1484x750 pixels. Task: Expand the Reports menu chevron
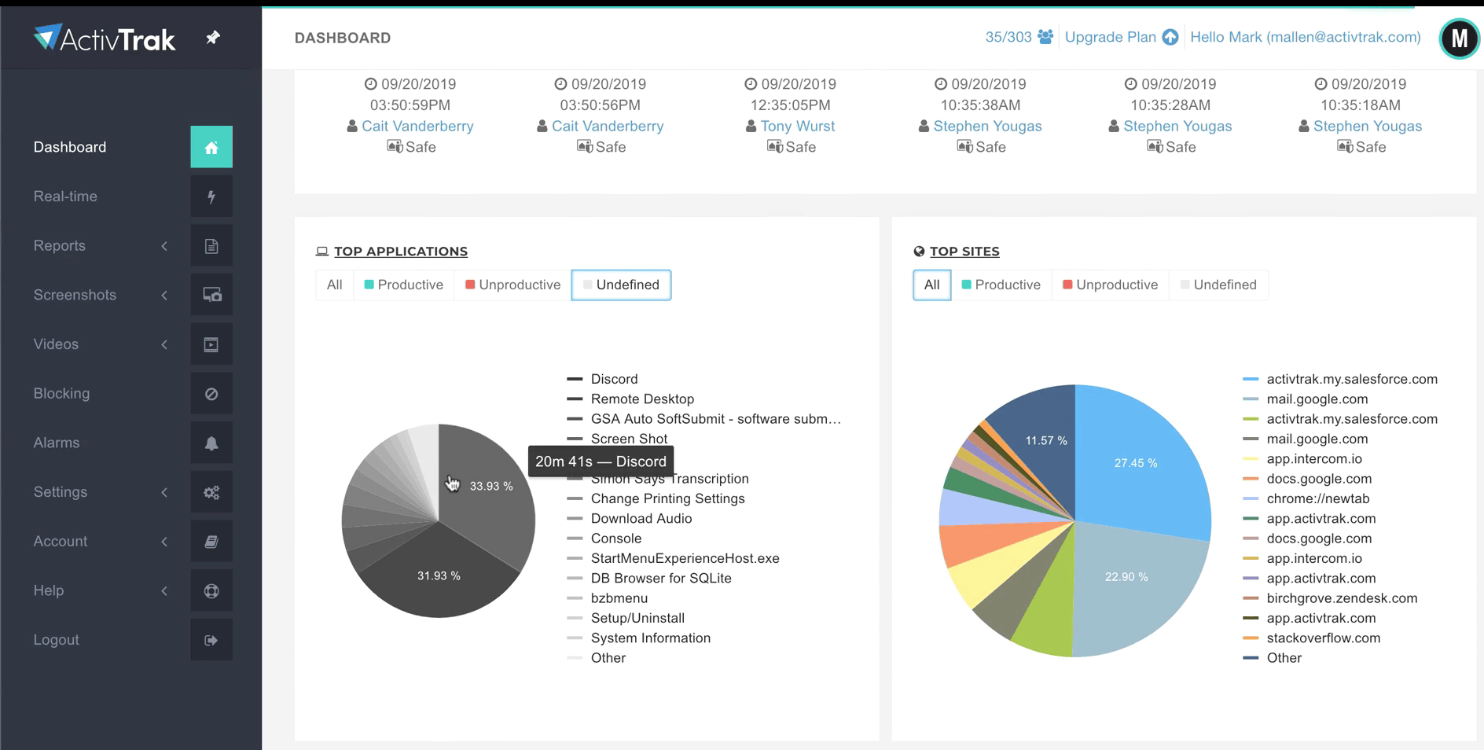click(x=164, y=246)
